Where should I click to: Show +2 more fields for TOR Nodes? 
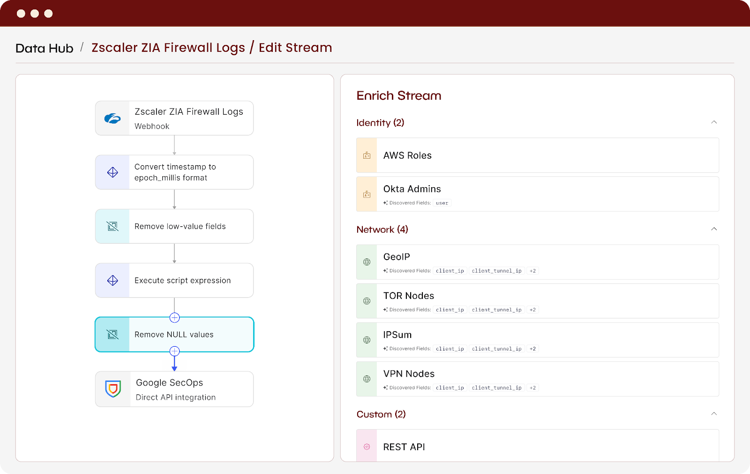tap(532, 310)
